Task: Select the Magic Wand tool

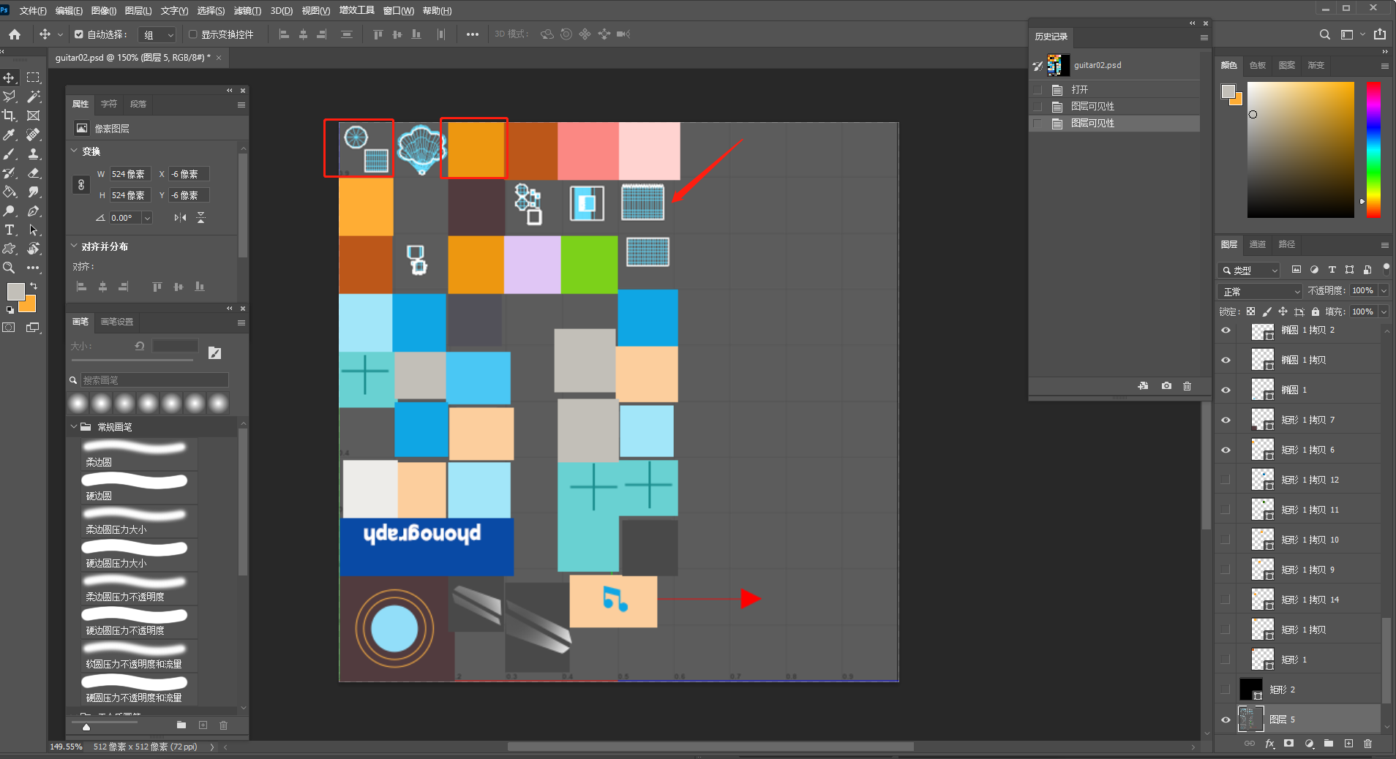Action: [33, 97]
